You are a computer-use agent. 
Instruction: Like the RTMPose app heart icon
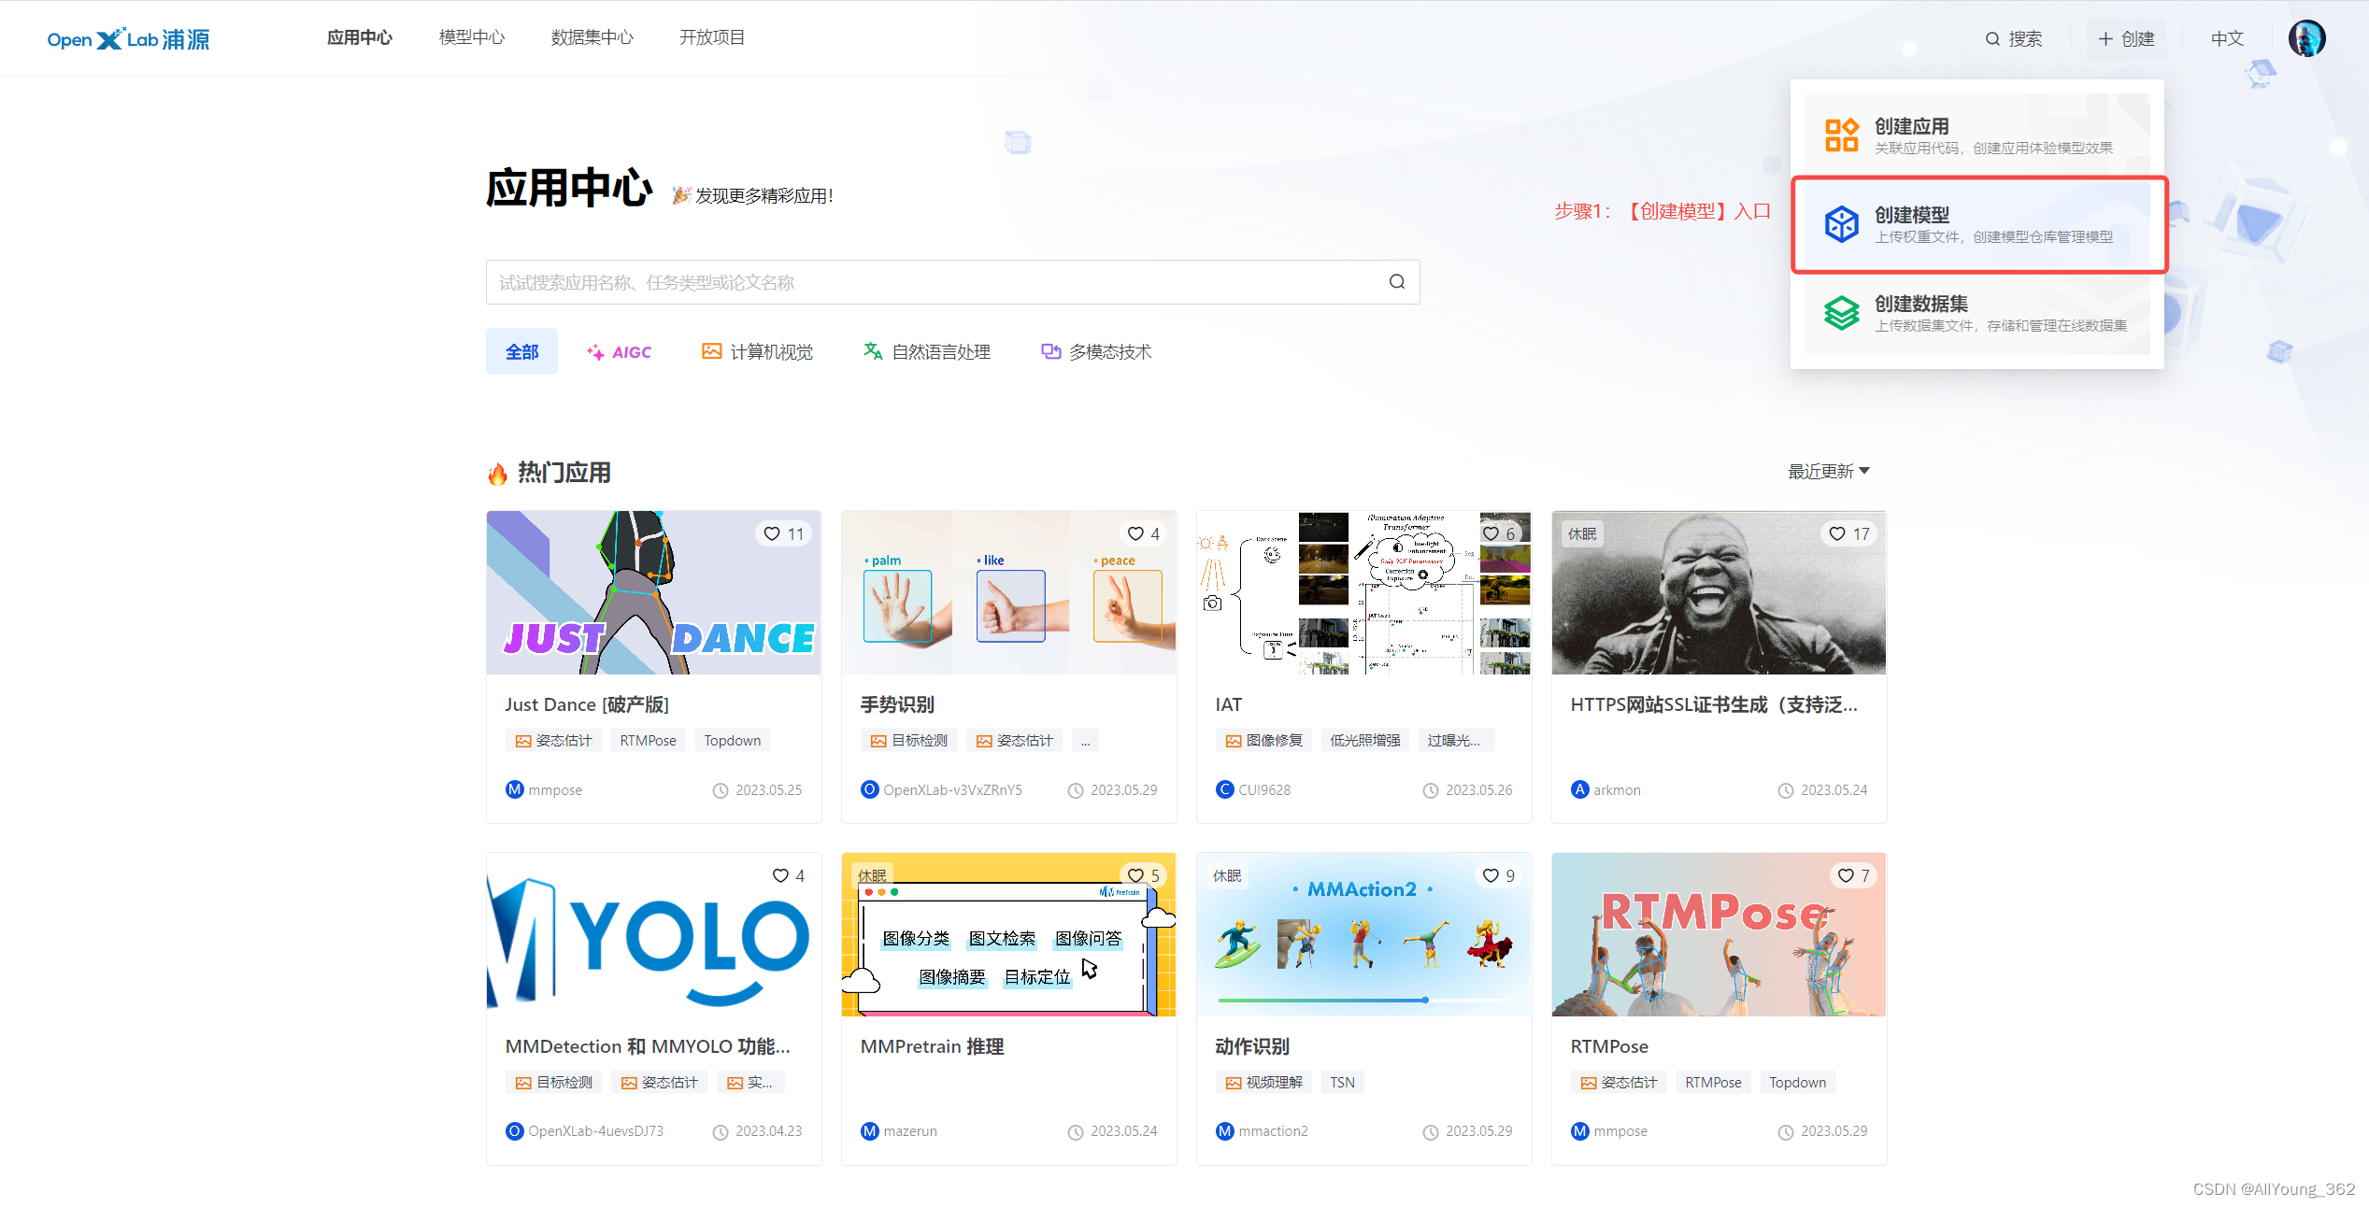click(x=1846, y=875)
